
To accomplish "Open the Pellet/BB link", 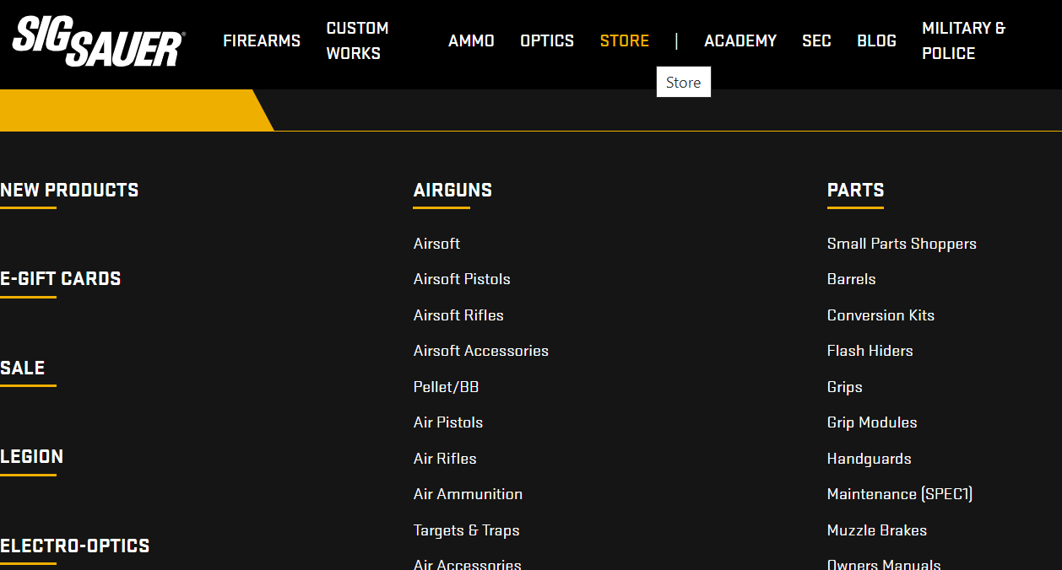I will pyautogui.click(x=446, y=387).
